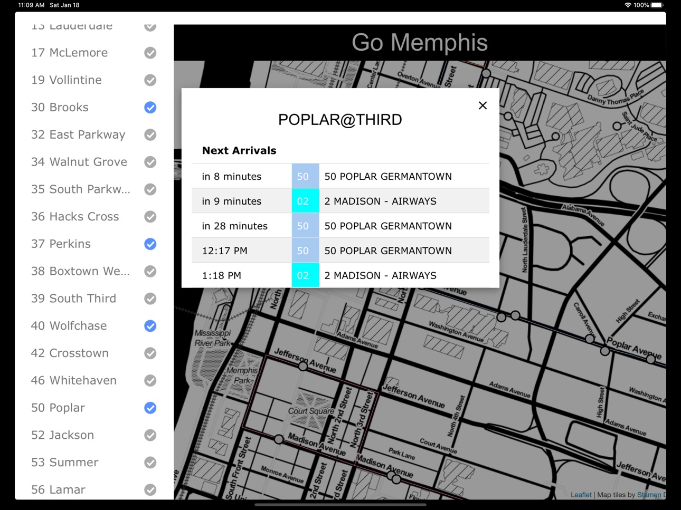
Task: Click 2 MADISON - AIRWAYS in 9 minutes row
Action: 380,201
